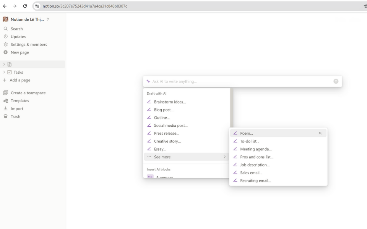Focus the notion.so address bar URL
The image size is (367, 229).
85,6
